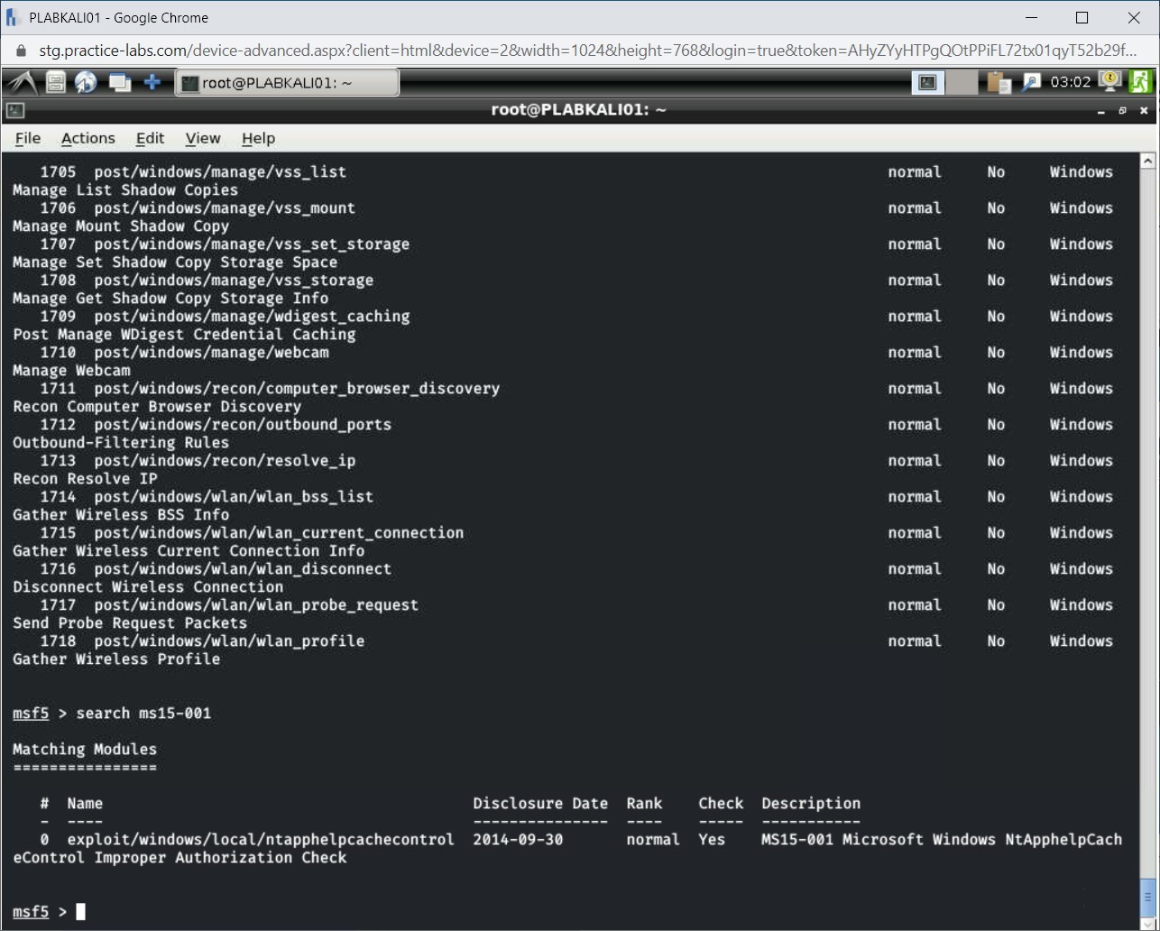Open the Help menu

click(x=258, y=138)
